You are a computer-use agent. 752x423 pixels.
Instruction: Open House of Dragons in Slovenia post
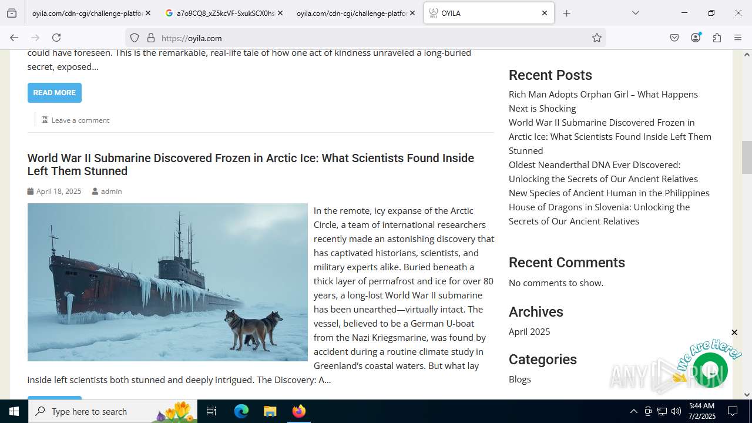click(x=599, y=214)
